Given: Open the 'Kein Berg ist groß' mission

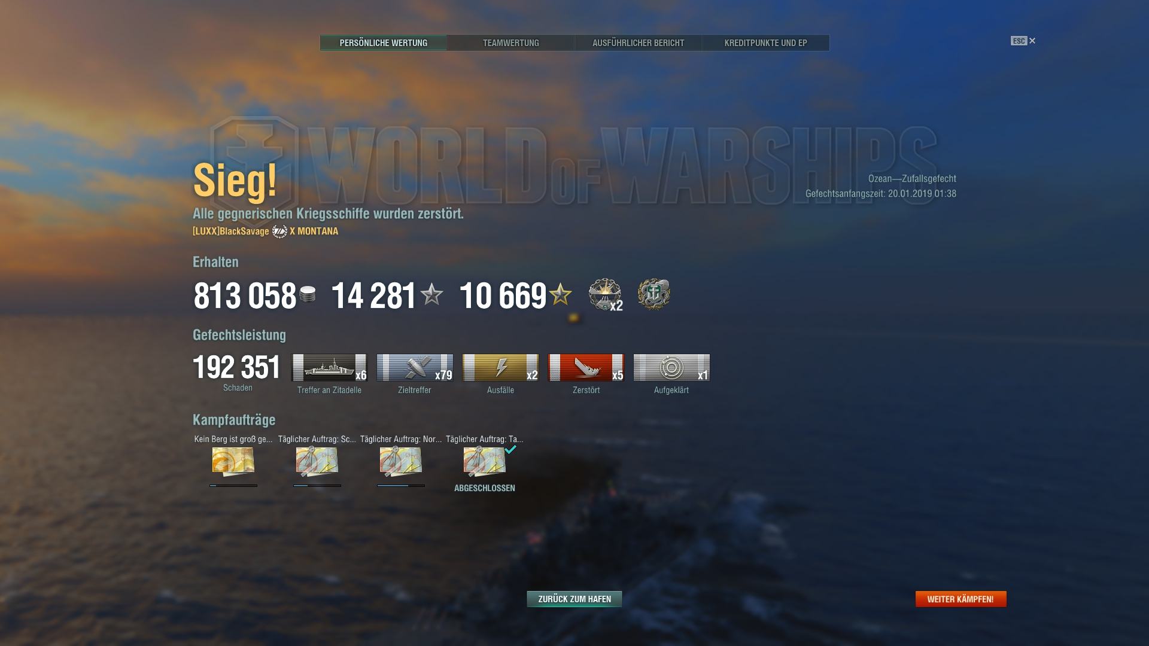Looking at the screenshot, I should pyautogui.click(x=233, y=462).
